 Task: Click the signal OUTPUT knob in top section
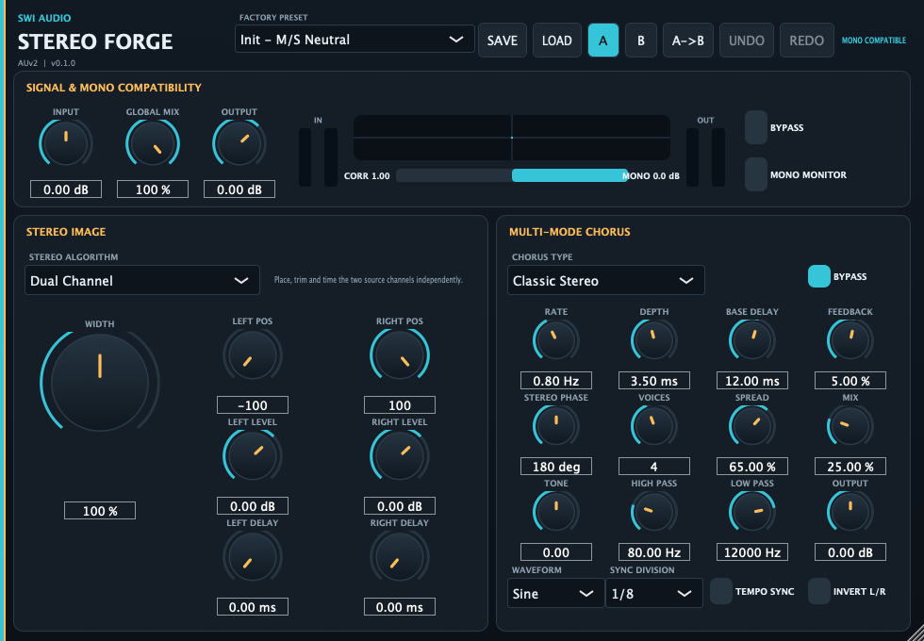239,143
